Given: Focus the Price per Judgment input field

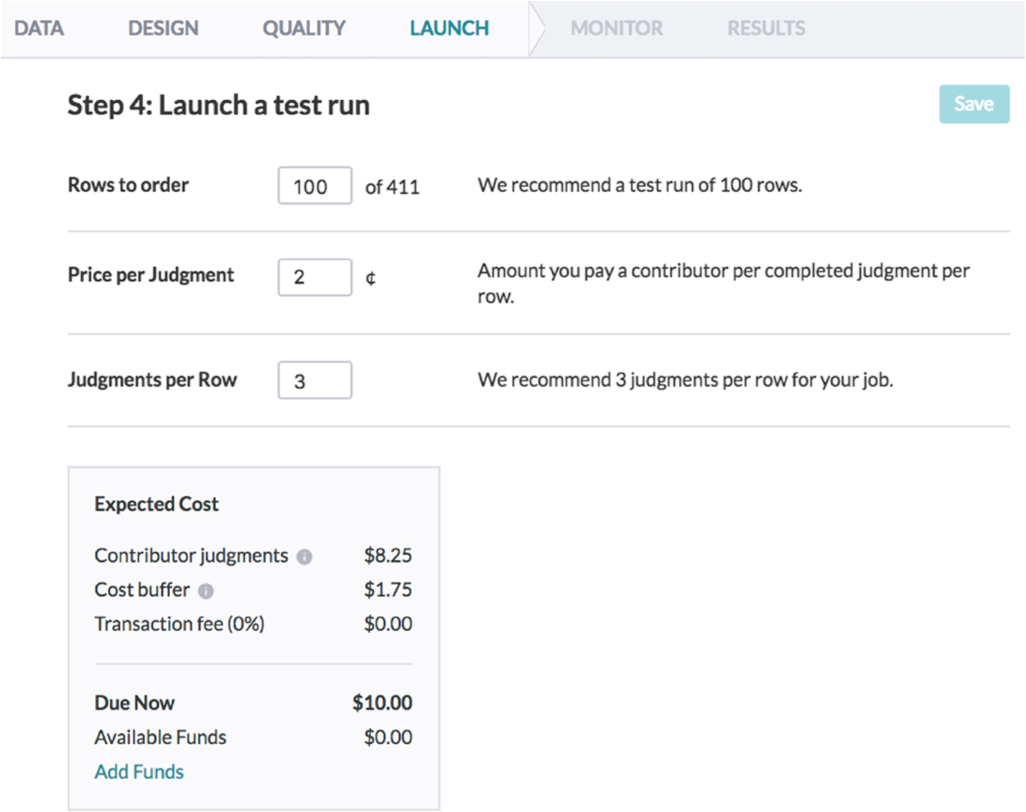Looking at the screenshot, I should point(315,277).
